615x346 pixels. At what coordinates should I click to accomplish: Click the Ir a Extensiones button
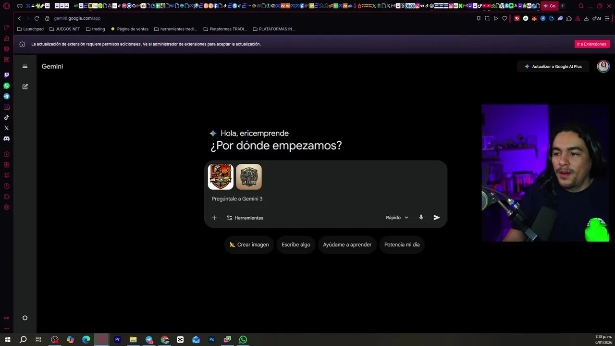(x=591, y=44)
